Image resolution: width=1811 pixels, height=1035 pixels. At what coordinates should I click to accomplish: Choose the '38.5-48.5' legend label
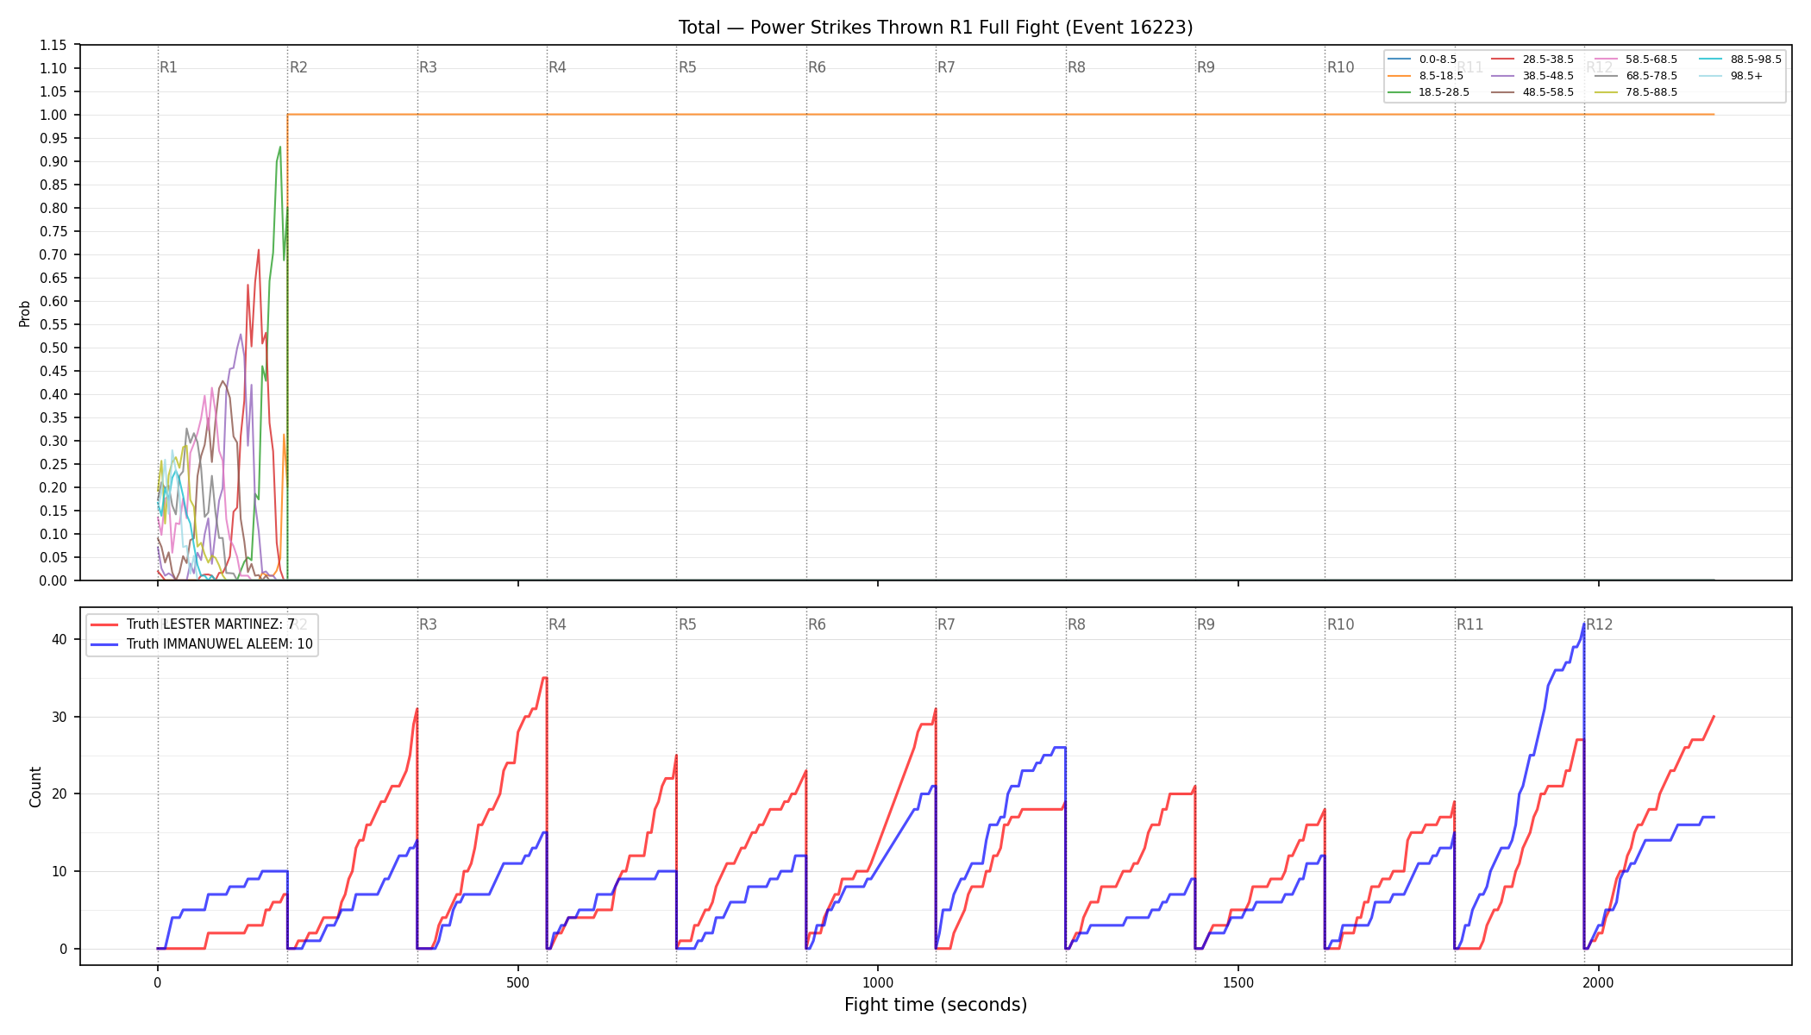1548,76
